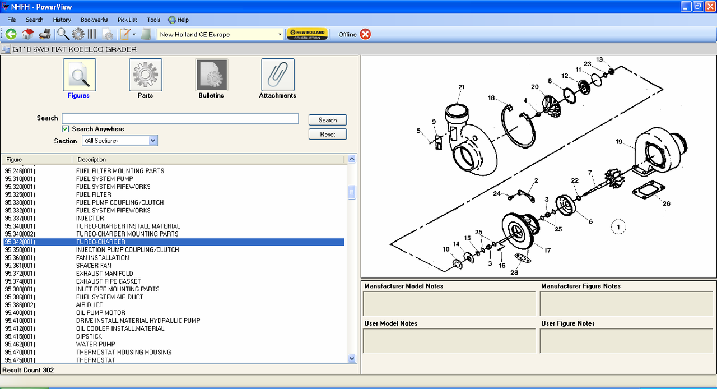Select row THERMOSTAT HOUSING HOUSING
Viewport: 717px width, 389px height.
(174, 352)
